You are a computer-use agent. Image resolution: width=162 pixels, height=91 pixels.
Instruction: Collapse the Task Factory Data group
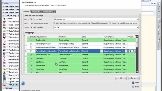pyautogui.click(x=4, y=15)
